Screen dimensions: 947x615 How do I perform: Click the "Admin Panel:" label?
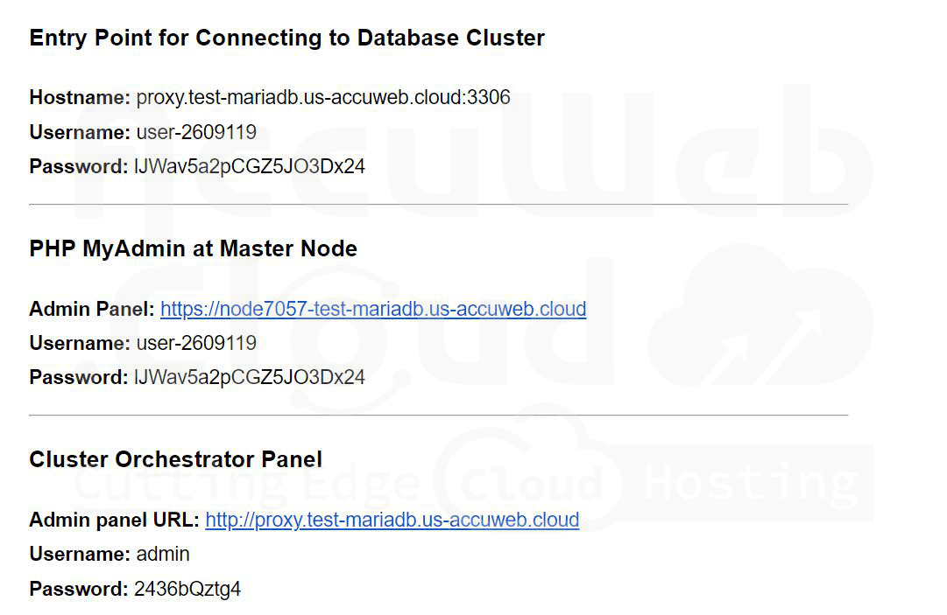(x=92, y=309)
